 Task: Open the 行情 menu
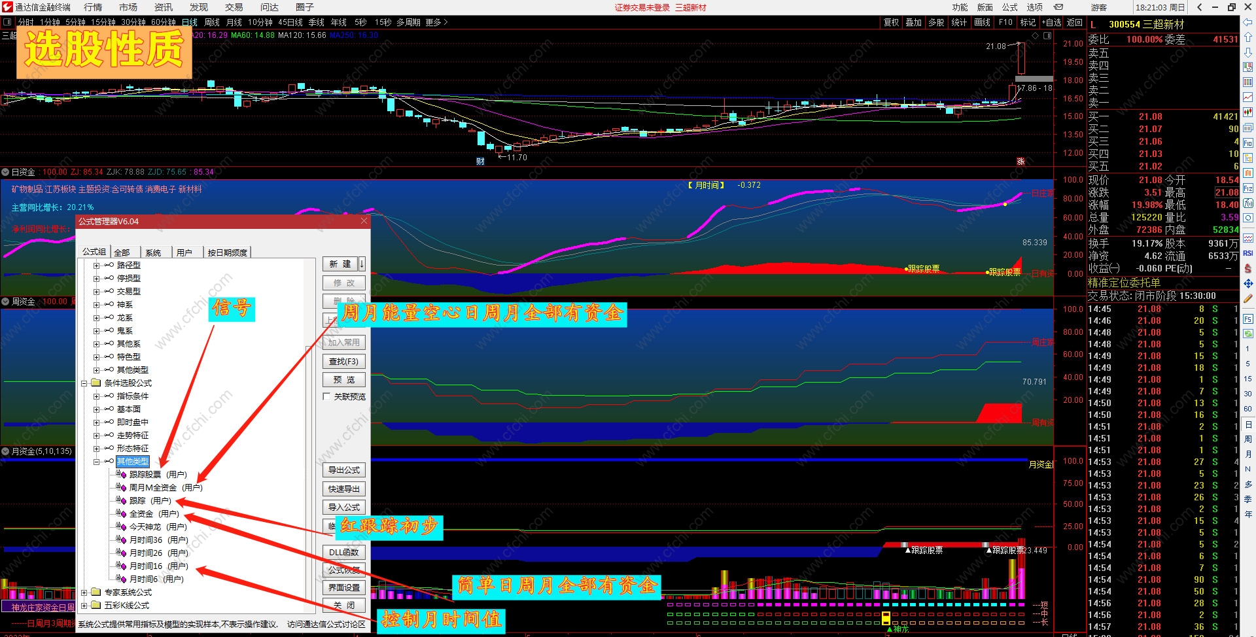[x=93, y=7]
